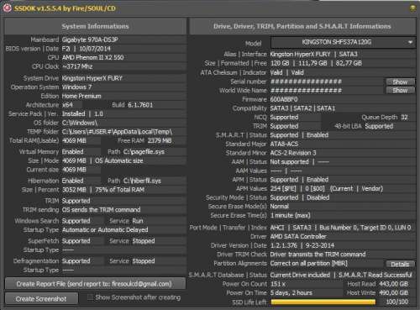Select the Host Read value 443,00 GB
Image resolution: width=420 pixels, height=310 pixels.
click(393, 284)
